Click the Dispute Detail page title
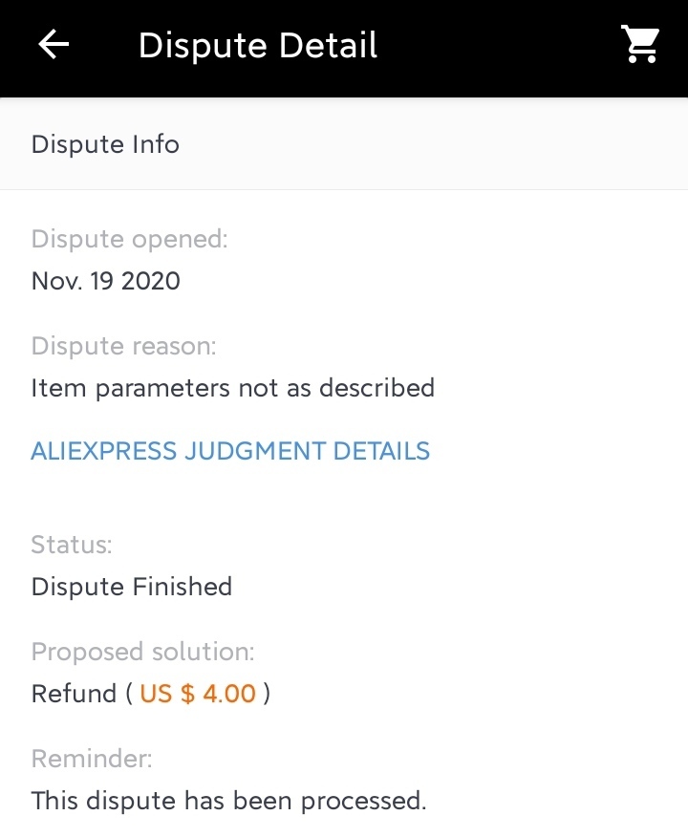The height and width of the screenshot is (837, 688). pos(258,46)
